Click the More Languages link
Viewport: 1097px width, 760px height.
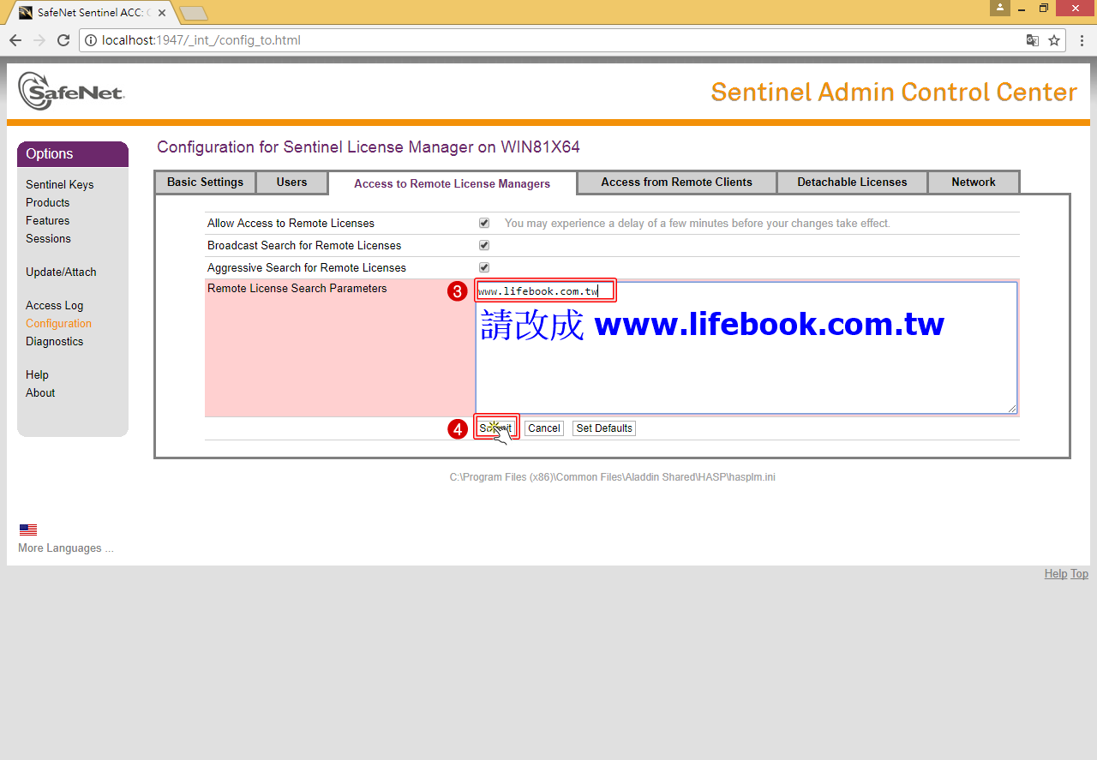coord(66,548)
